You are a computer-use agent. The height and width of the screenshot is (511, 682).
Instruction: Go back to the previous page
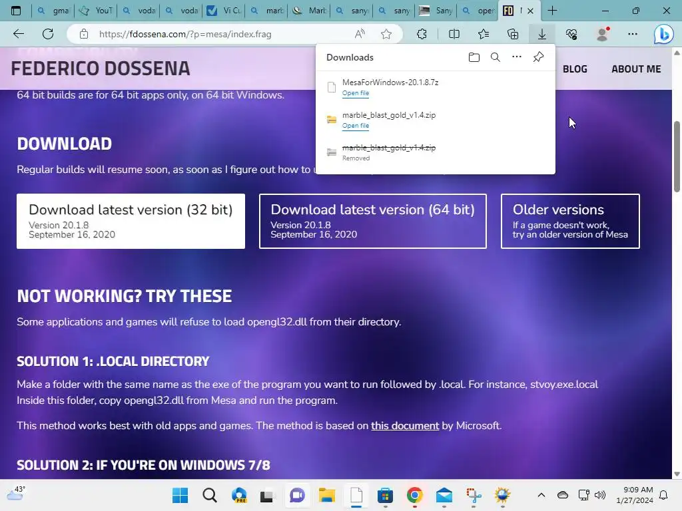pos(19,34)
